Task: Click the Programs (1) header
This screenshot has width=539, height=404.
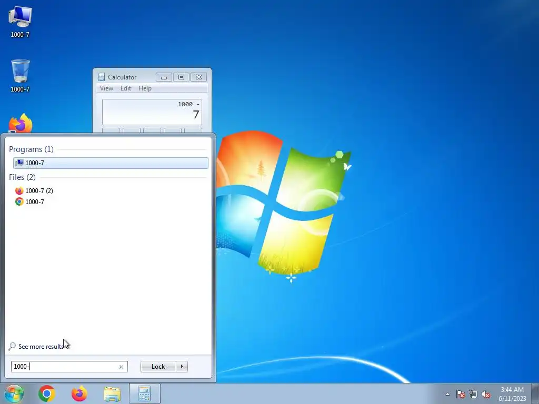Action: (x=31, y=149)
